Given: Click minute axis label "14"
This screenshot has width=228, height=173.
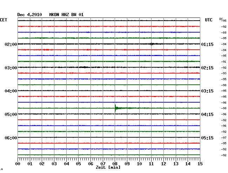Looking at the screenshot, I should 188,164.
